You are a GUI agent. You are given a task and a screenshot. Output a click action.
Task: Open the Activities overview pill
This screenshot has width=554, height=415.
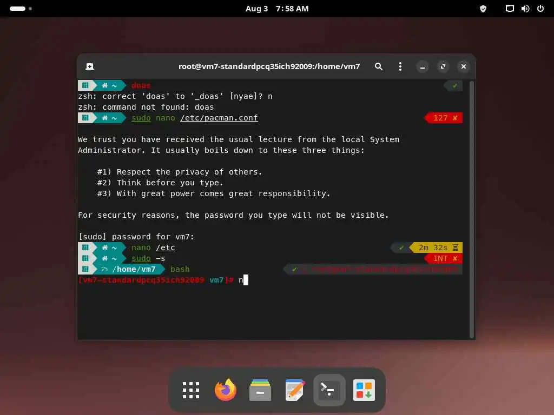point(21,9)
